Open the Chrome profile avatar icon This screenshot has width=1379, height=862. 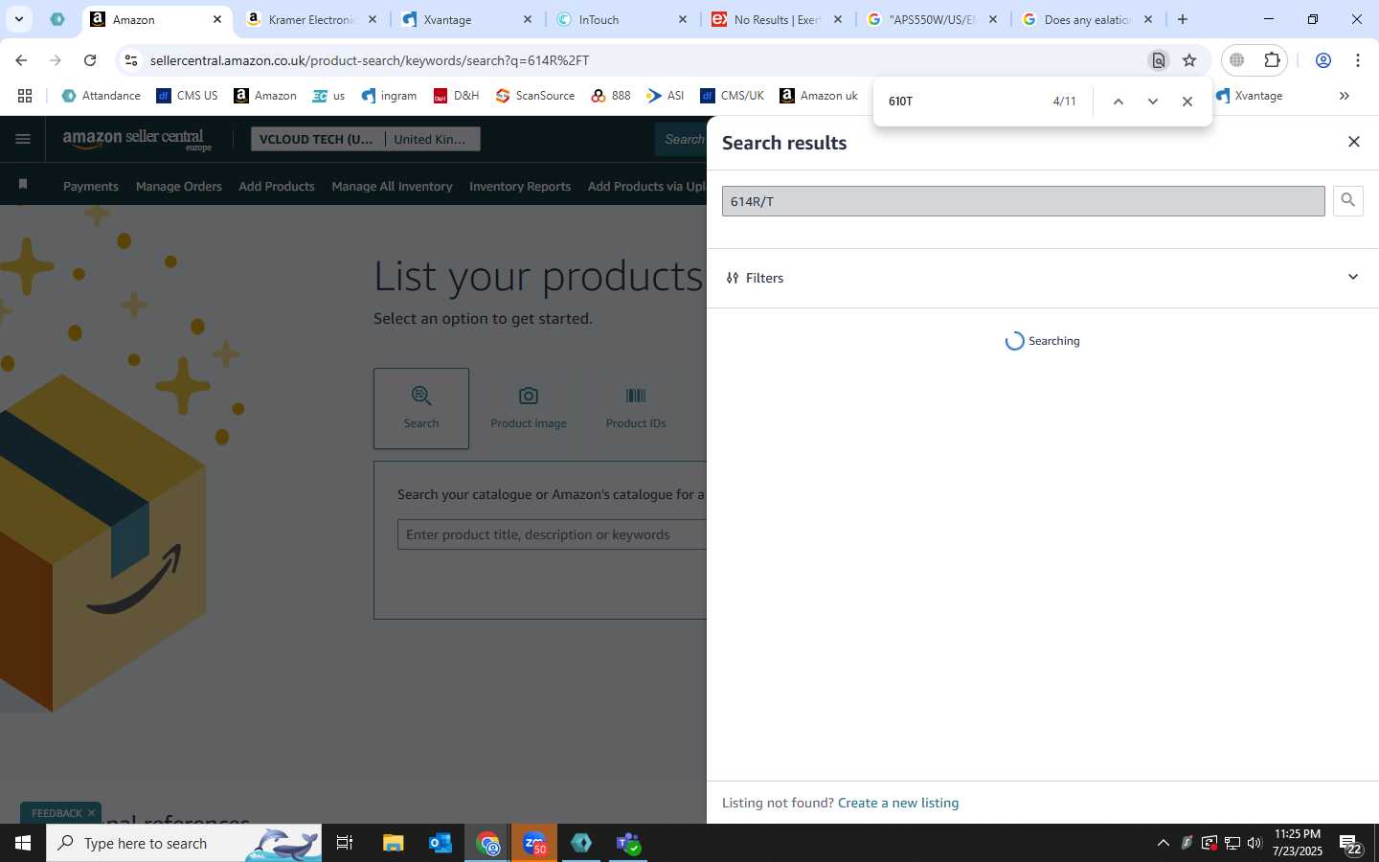coord(1323,60)
